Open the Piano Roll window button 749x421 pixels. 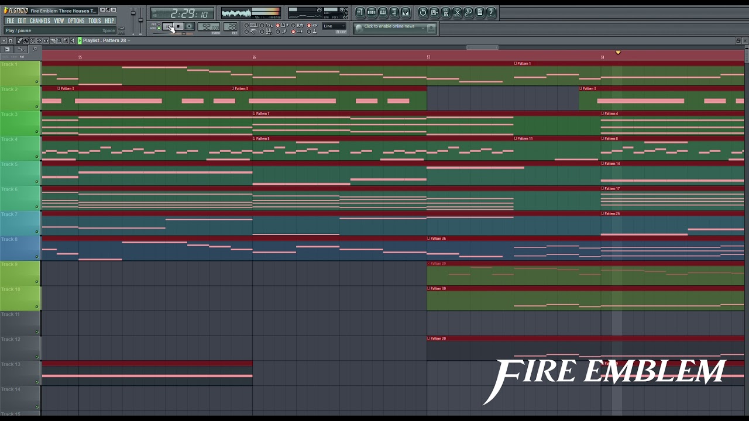click(x=383, y=13)
